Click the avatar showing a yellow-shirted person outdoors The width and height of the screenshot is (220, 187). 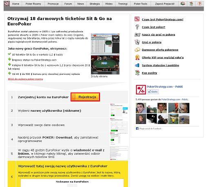173,119
